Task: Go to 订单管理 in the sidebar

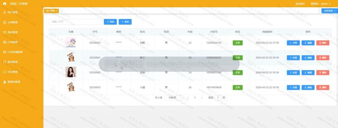Action: point(12,42)
